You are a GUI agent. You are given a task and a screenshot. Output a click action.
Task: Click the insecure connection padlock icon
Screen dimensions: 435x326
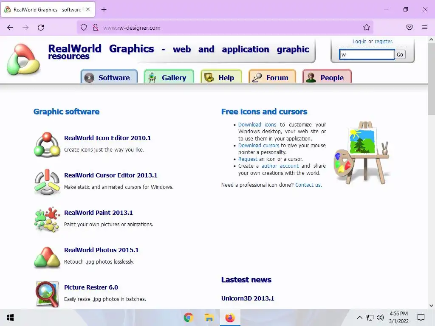click(x=96, y=28)
